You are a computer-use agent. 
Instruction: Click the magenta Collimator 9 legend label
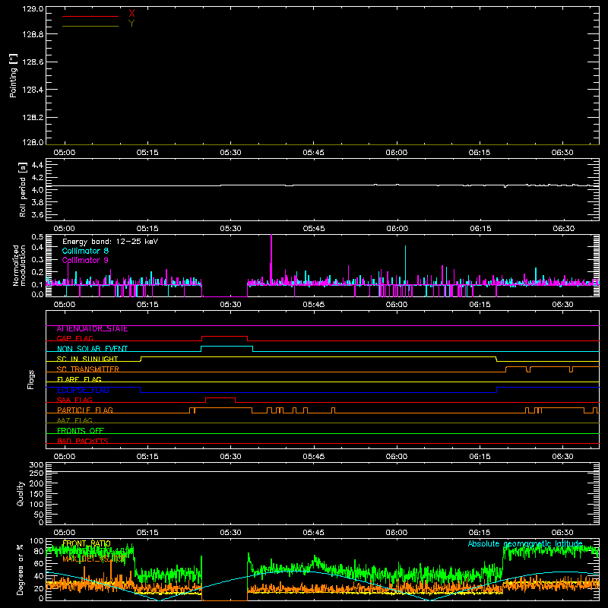(x=85, y=260)
